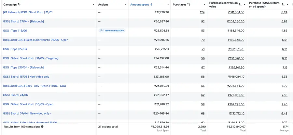The width and height of the screenshot is (293, 135).
Task: Click the purchases count 71
Action: 203,49
